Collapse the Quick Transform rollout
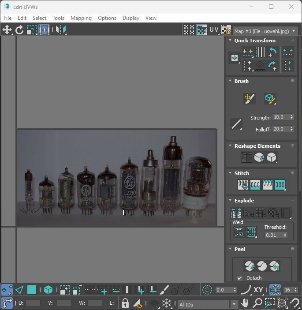 coord(230,40)
